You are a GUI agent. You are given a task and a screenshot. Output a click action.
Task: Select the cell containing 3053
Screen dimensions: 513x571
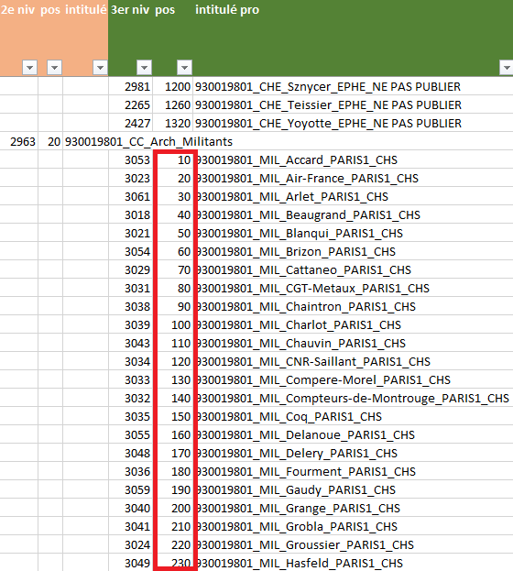coord(130,159)
